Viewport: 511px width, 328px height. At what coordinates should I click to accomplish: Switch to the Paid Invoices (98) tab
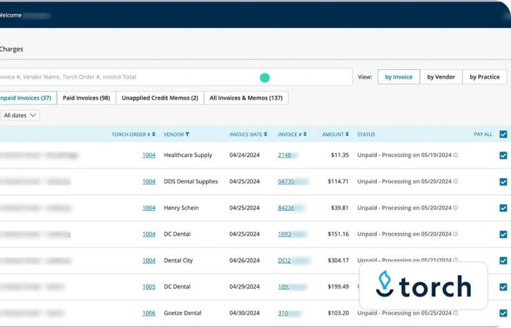click(86, 98)
